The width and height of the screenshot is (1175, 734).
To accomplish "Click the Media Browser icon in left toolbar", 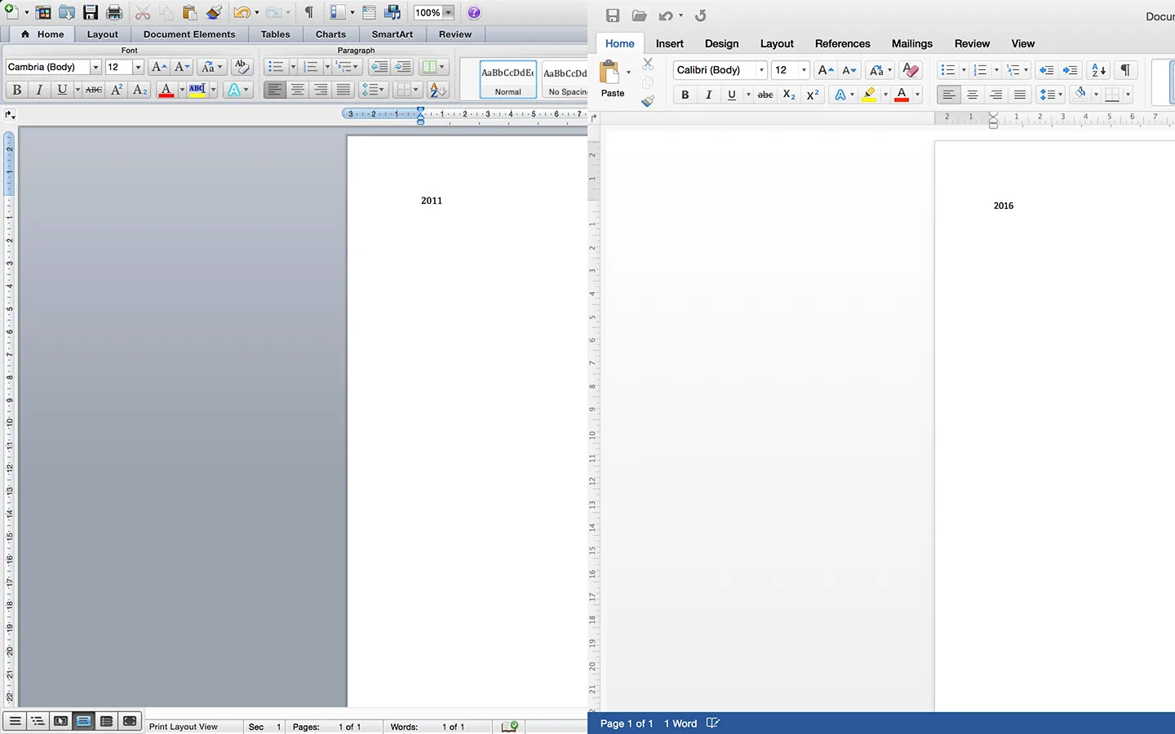I will 392,12.
